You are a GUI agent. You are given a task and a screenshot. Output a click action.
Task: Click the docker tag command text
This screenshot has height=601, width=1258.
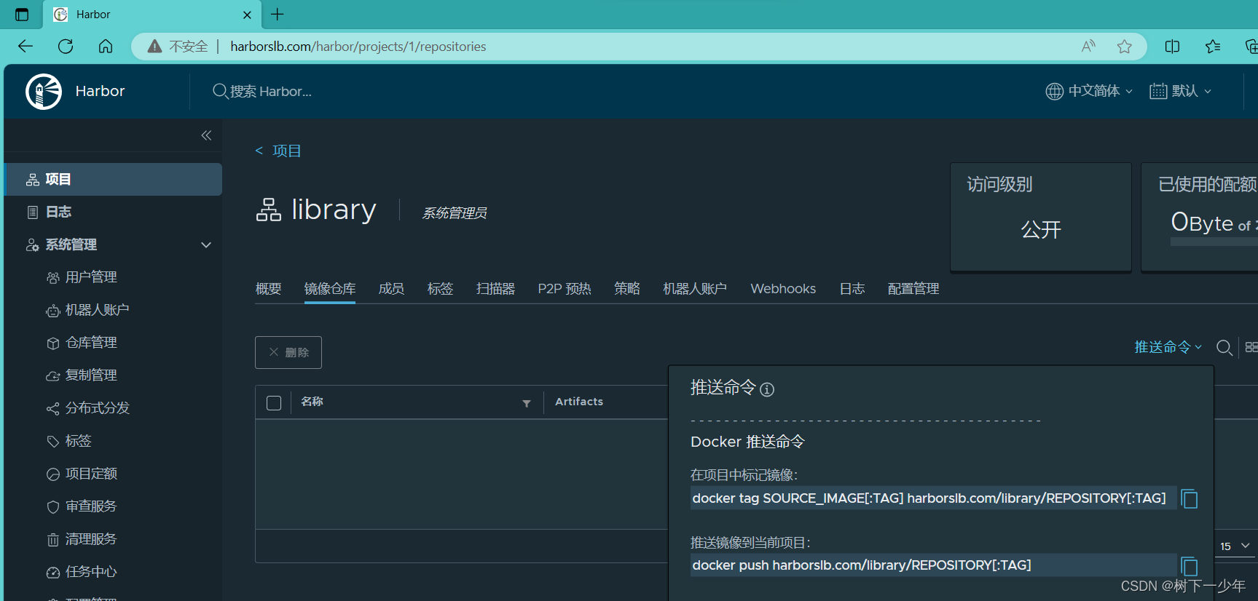[x=929, y=498]
